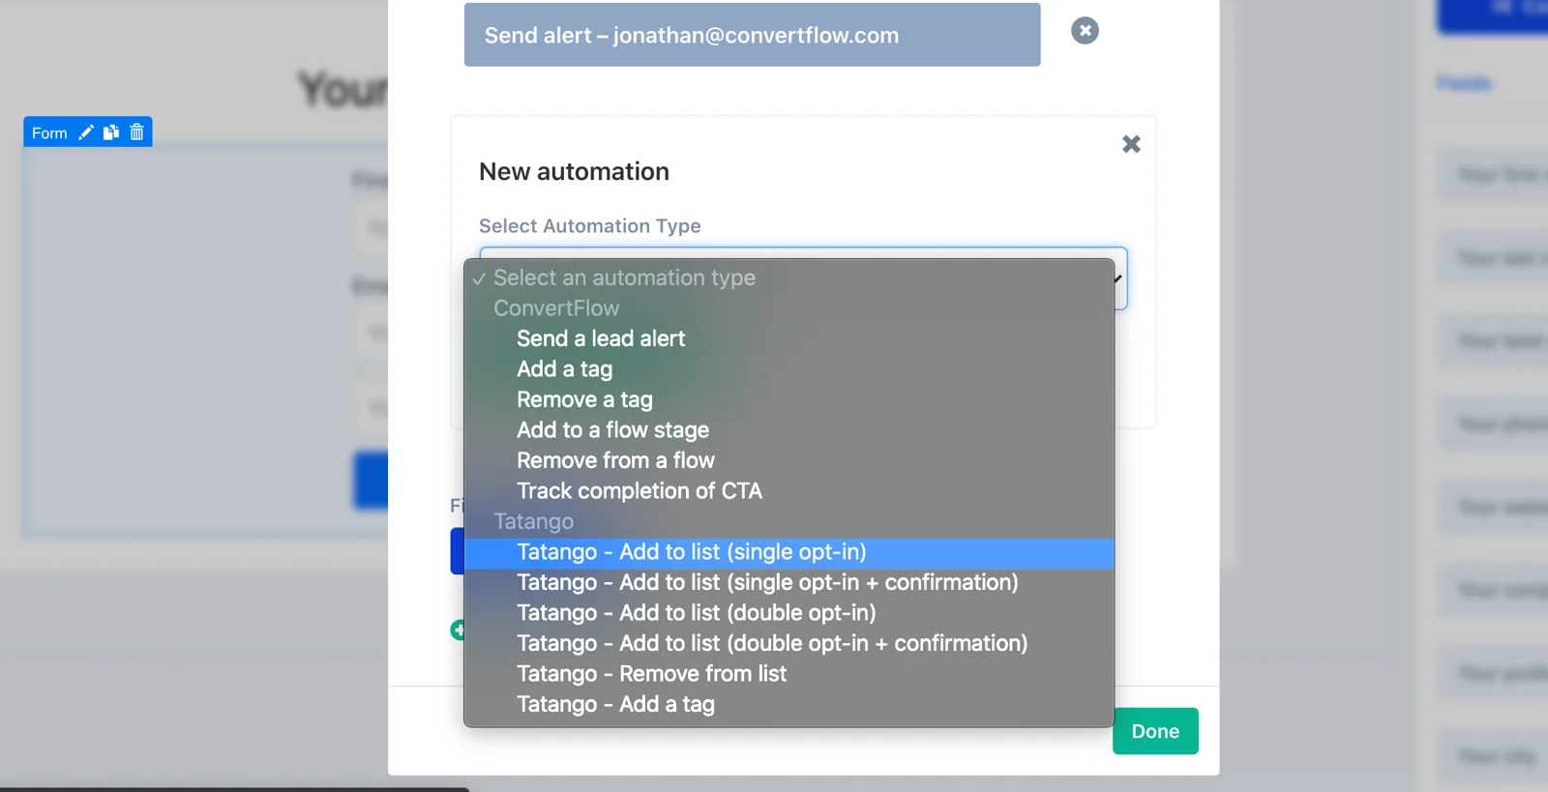Choose 'Send a lead alert' option

point(789,338)
